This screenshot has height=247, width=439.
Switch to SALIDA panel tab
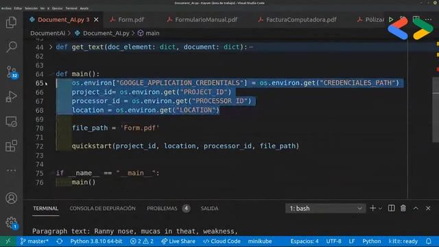(209, 209)
